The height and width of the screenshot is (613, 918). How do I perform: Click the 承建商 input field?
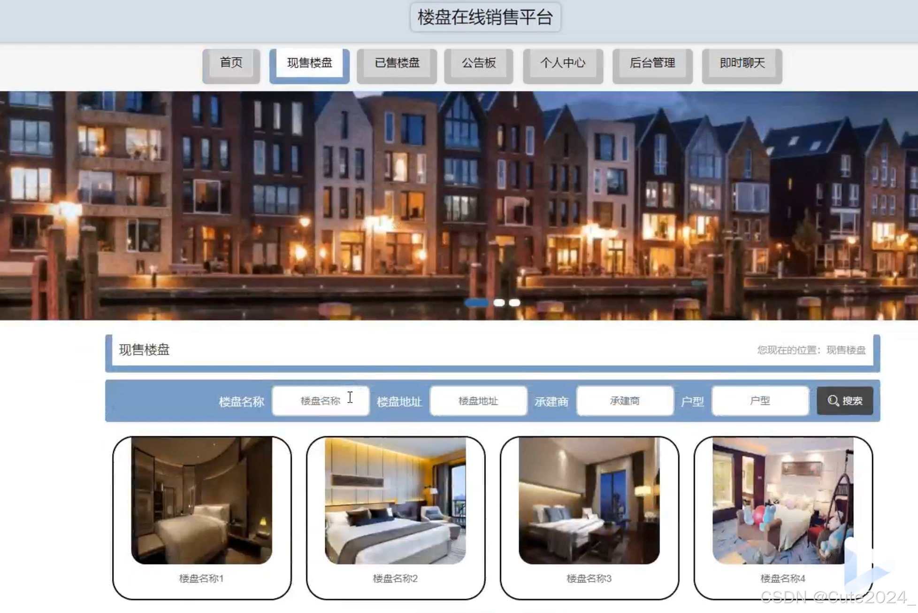point(625,401)
